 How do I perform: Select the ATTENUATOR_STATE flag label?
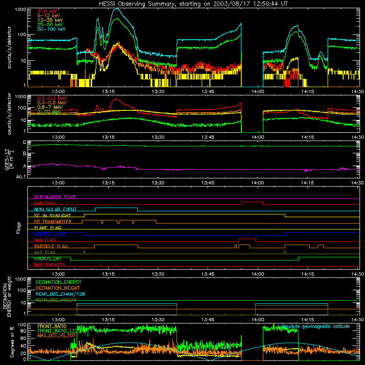tap(55, 197)
